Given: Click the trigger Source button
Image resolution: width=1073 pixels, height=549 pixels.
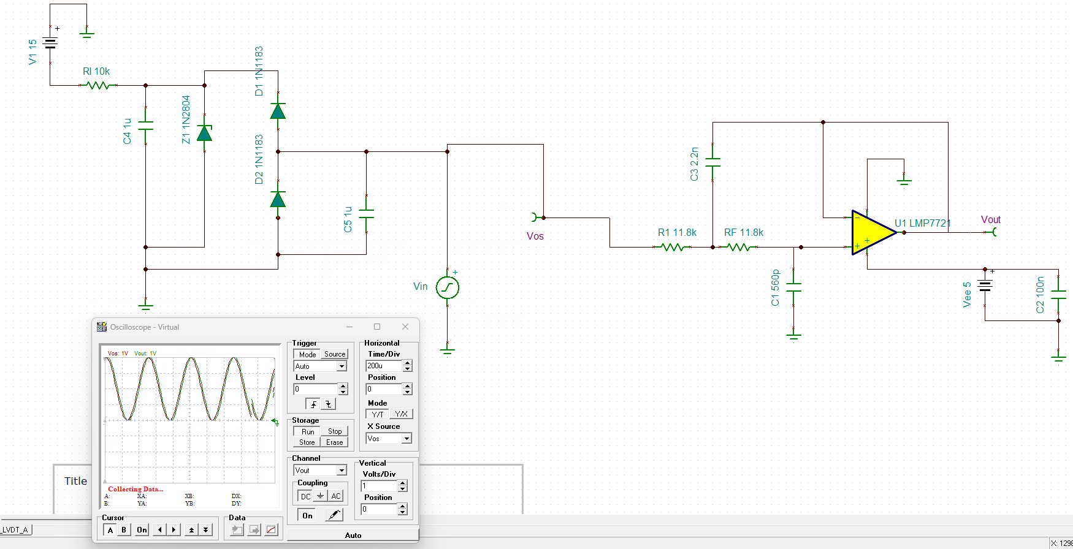Looking at the screenshot, I should (335, 354).
